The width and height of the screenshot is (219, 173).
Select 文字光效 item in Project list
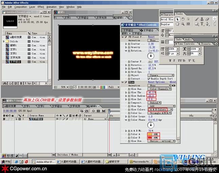pyautogui.click(x=15, y=58)
